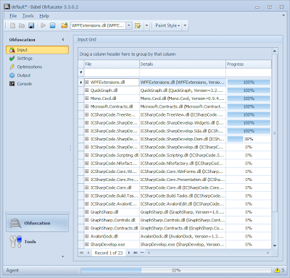Image resolution: width=290 pixels, height=278 pixels.
Task: Click the menu bar options arrow
Action: click(x=283, y=15)
